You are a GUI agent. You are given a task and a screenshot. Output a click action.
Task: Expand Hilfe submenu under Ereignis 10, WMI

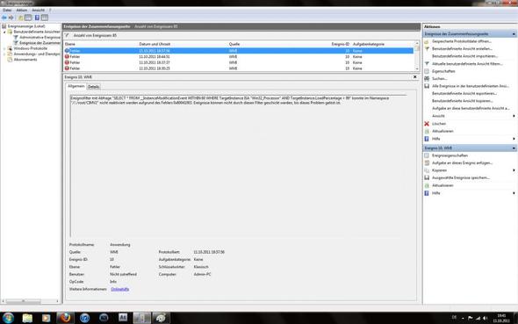(x=514, y=193)
